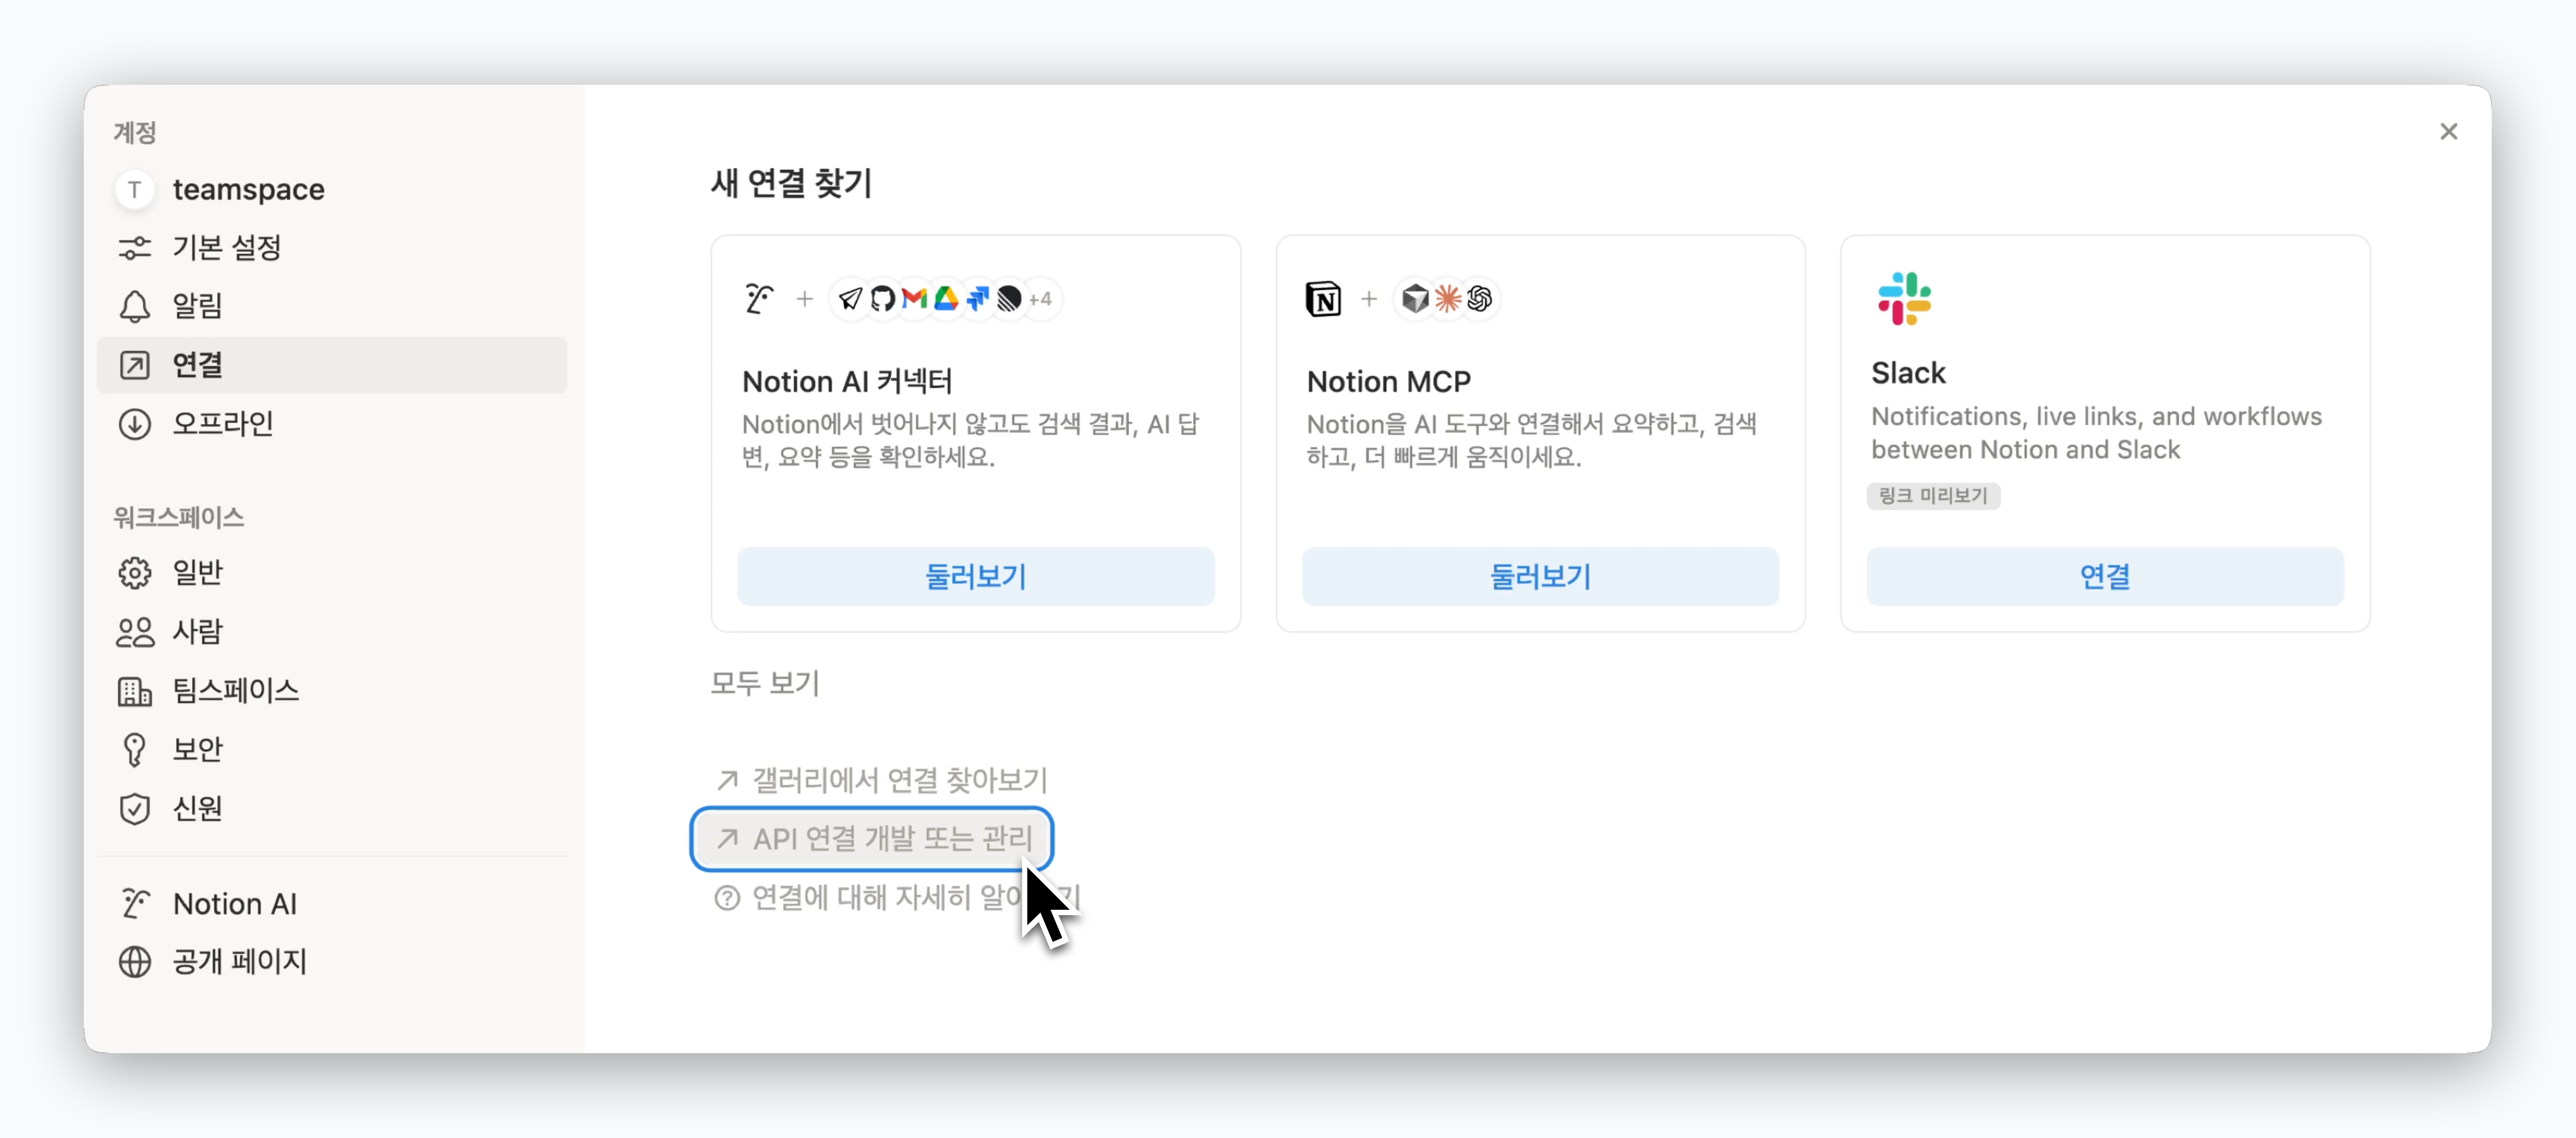Select the teamspace account entry

[x=248, y=189]
